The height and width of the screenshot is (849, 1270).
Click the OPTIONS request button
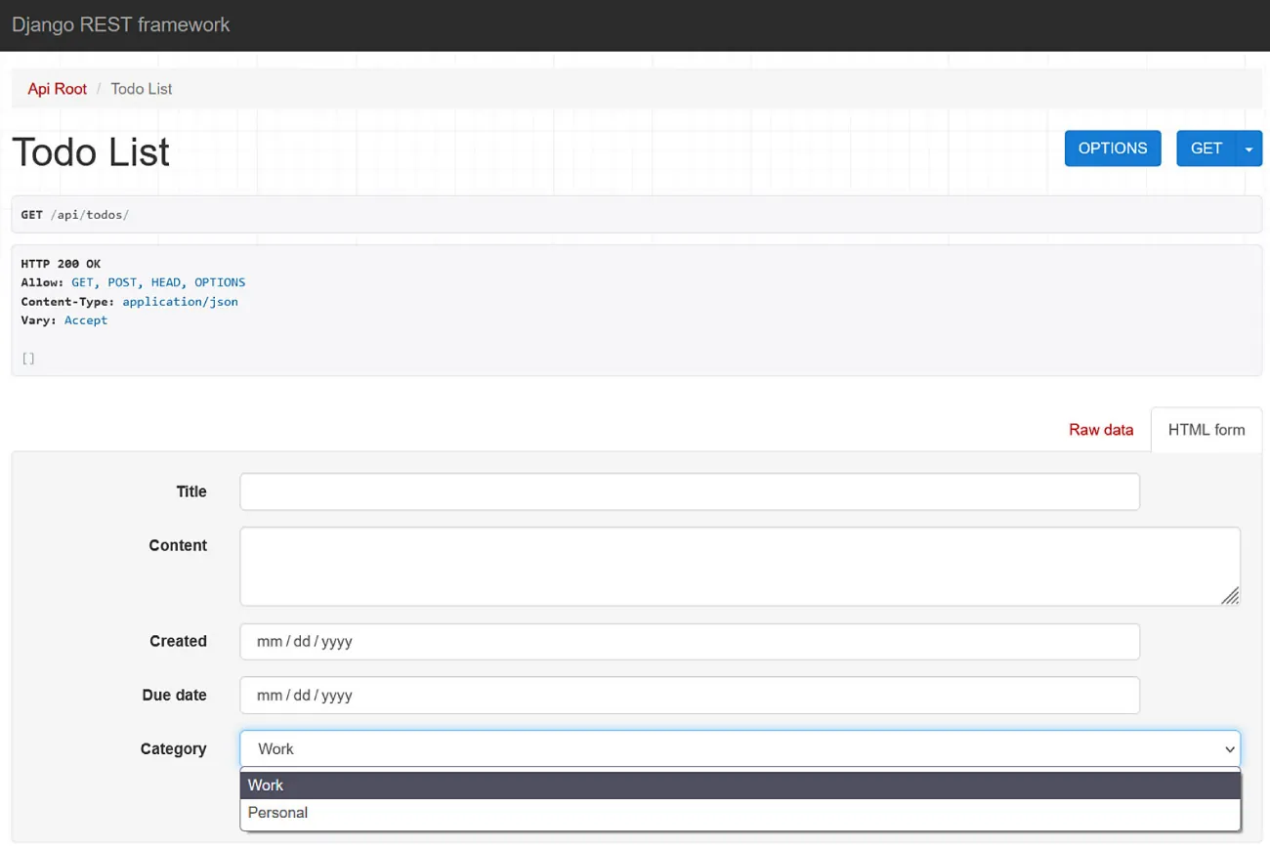[x=1113, y=148]
